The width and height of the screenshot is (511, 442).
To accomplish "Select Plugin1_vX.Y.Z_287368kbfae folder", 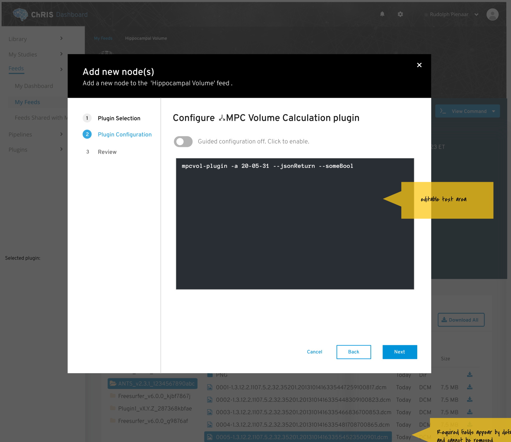I will 155,408.
